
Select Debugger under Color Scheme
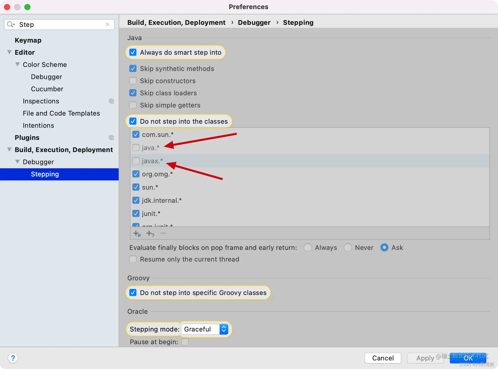coord(46,77)
